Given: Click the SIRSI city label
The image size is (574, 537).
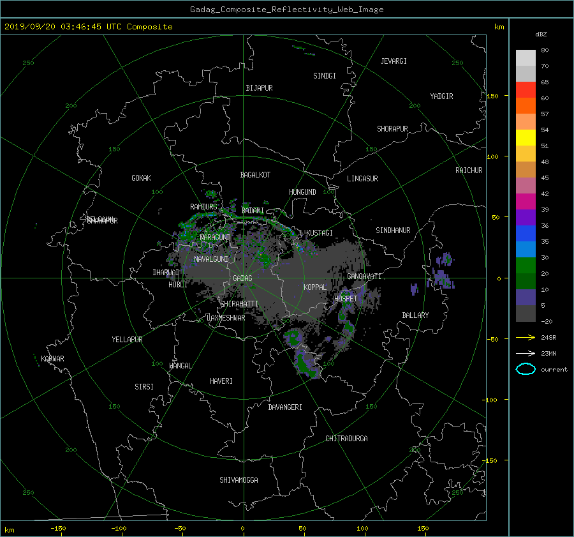Looking at the screenshot, I should tap(144, 387).
